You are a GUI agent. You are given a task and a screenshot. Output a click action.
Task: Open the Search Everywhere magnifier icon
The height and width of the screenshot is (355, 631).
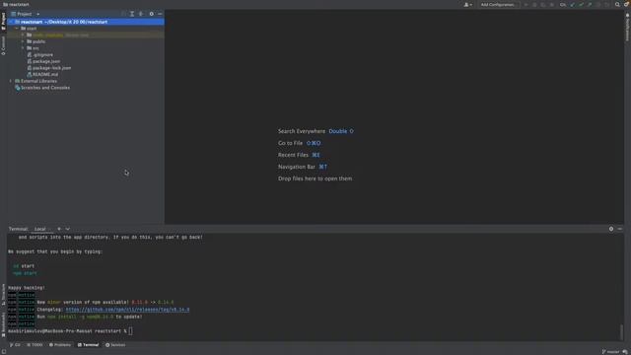[617, 4]
